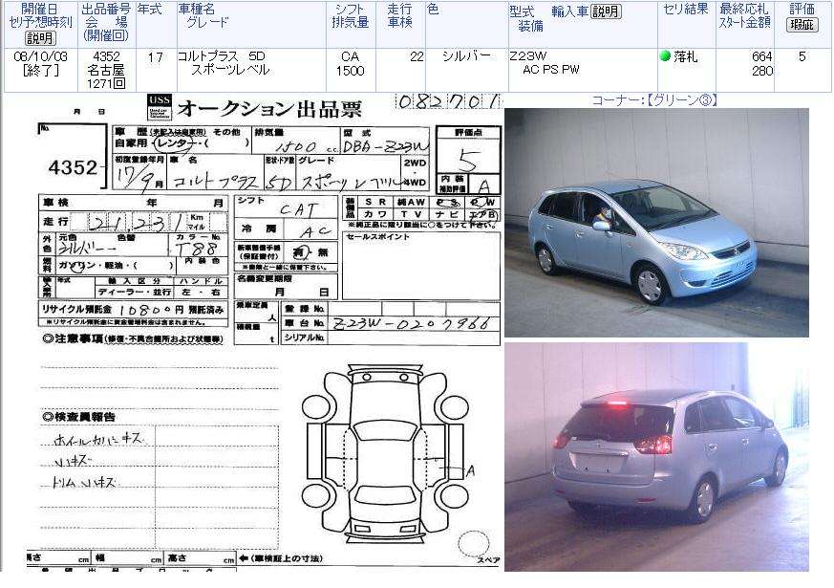Select the シルバー color cell

[466, 56]
